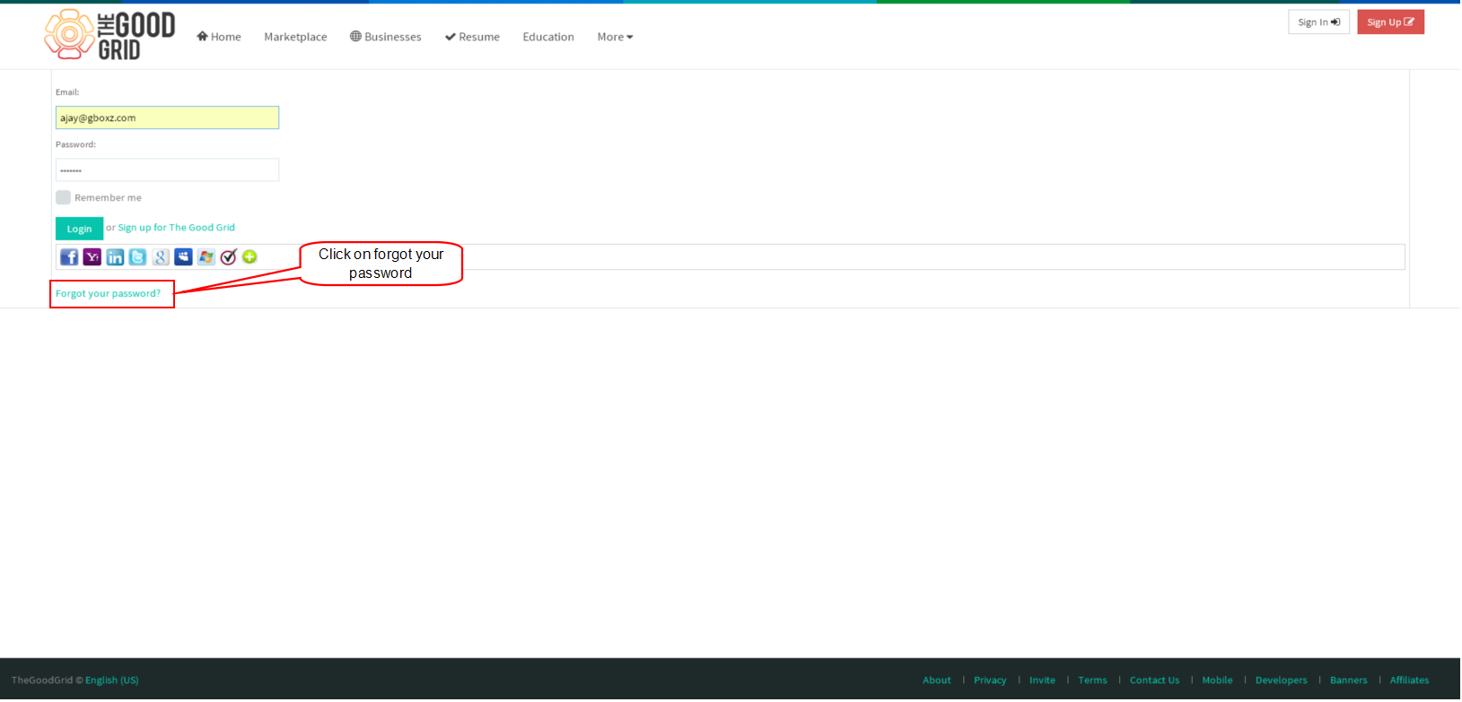Focus the Password input field
This screenshot has width=1462, height=702.
pos(167,170)
